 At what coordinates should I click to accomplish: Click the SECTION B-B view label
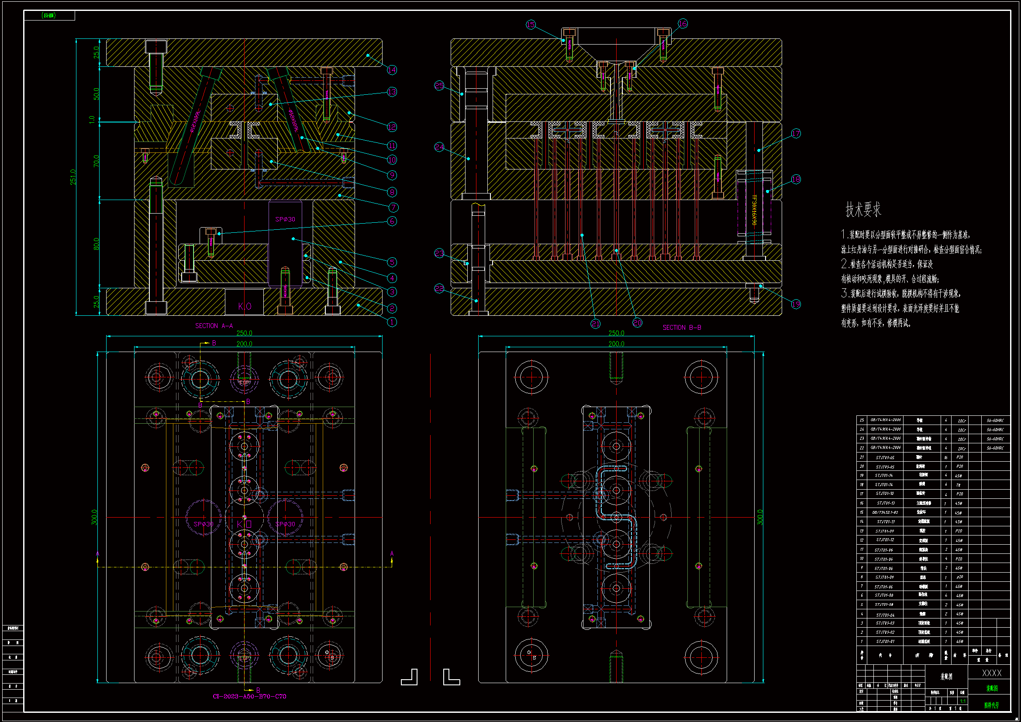pos(682,328)
